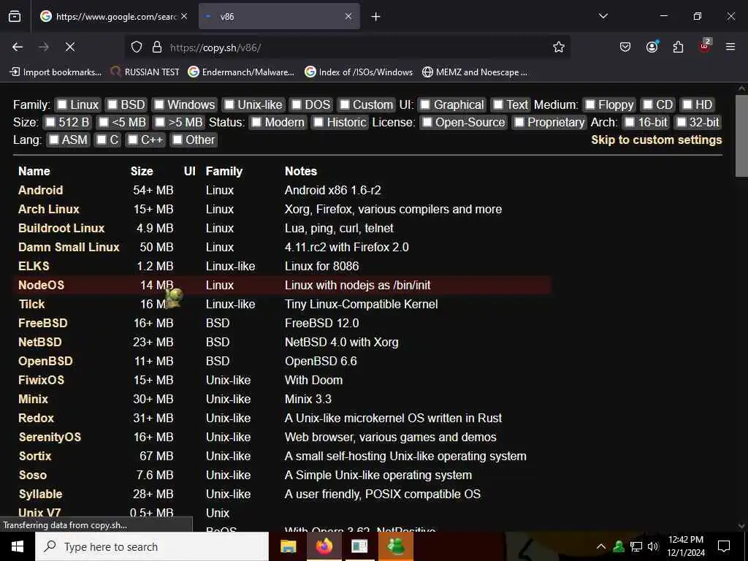Toggle the Unix-like filter checkbox
The image size is (748, 561).
229,104
